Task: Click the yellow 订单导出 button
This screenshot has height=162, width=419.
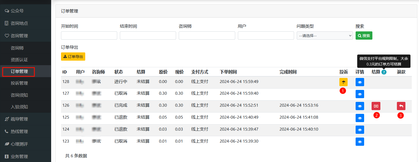Action: 73,56
